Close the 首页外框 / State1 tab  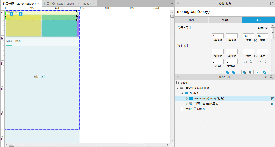click(x=39, y=4)
